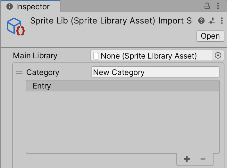Click the Open button
This screenshot has height=168, width=227.
point(210,36)
